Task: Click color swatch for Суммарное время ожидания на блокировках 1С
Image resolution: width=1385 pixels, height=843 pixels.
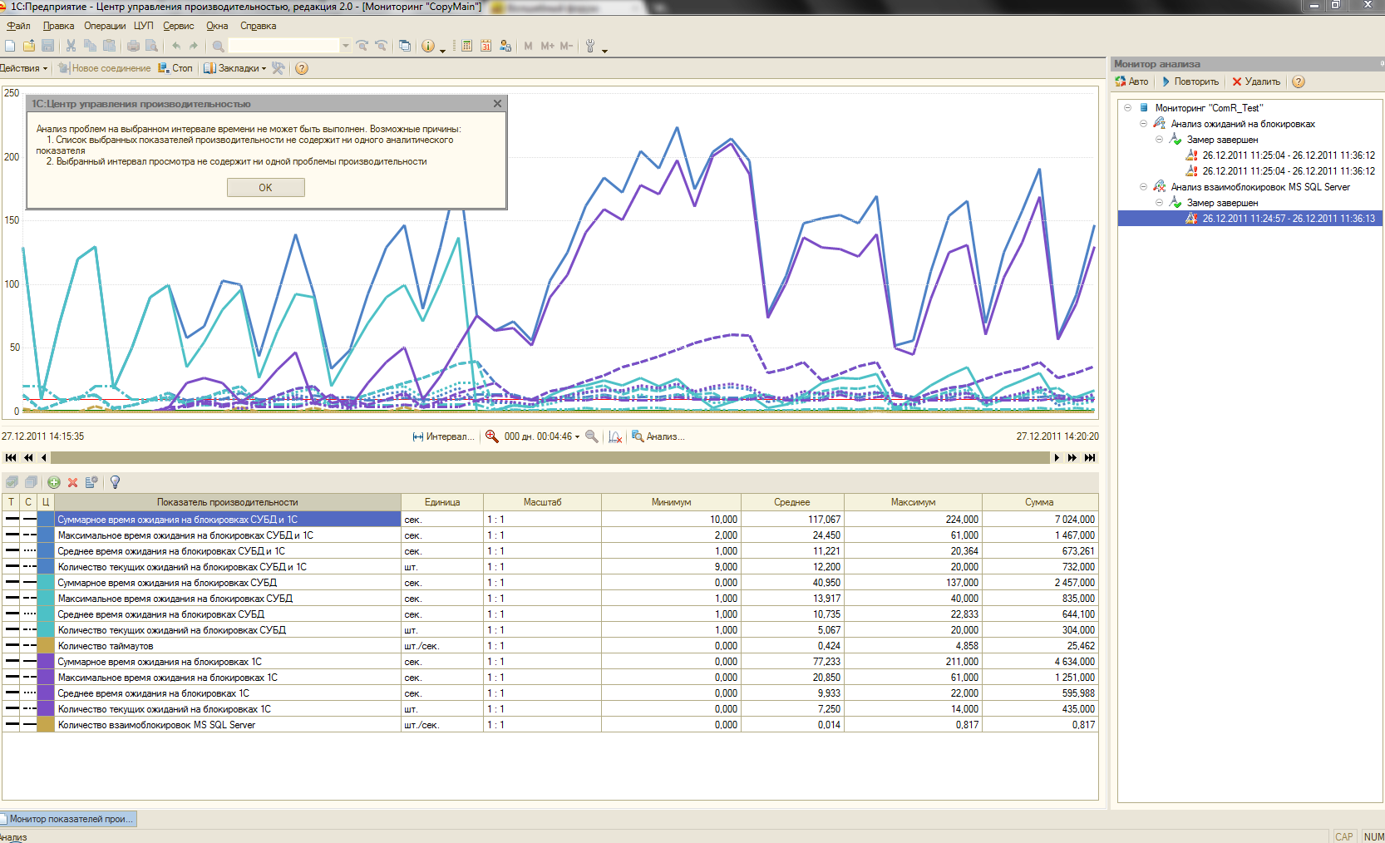Action: click(47, 662)
